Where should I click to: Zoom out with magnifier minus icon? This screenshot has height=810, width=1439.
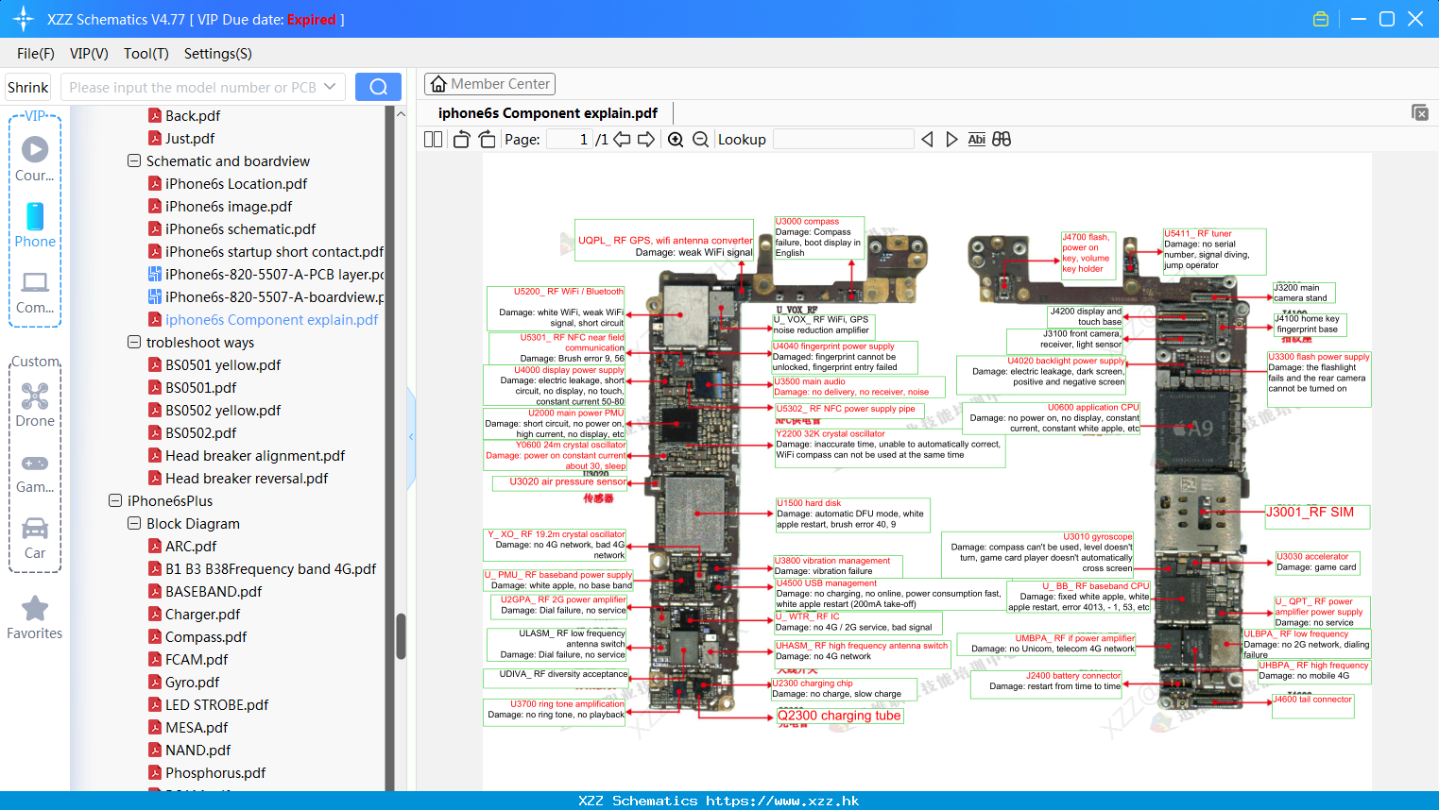click(700, 139)
